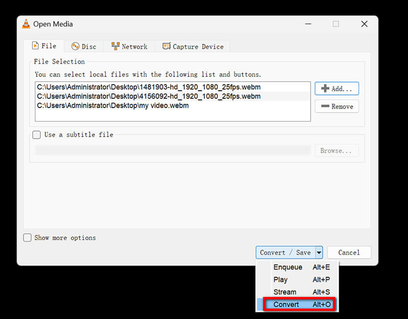Choose Stream from the dropdown menu
This screenshot has width=408, height=319.
click(297, 292)
